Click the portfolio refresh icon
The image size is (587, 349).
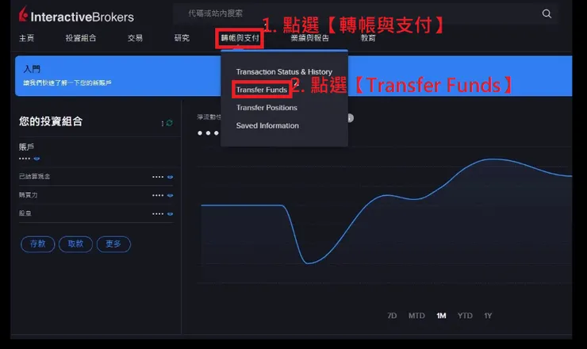click(169, 123)
